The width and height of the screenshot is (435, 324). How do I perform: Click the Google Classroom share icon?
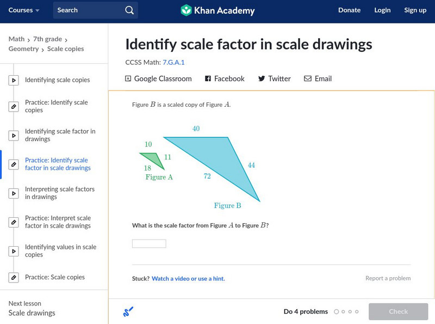pyautogui.click(x=128, y=79)
